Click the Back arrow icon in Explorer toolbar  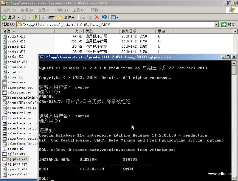4,17
